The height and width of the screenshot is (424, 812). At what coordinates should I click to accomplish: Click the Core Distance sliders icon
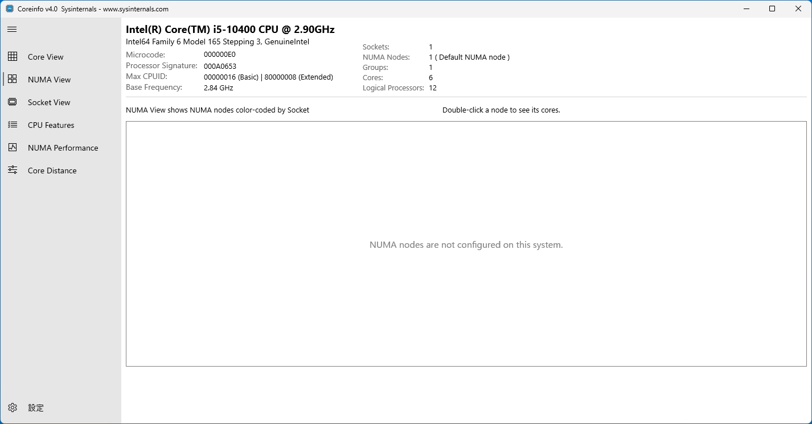(13, 171)
